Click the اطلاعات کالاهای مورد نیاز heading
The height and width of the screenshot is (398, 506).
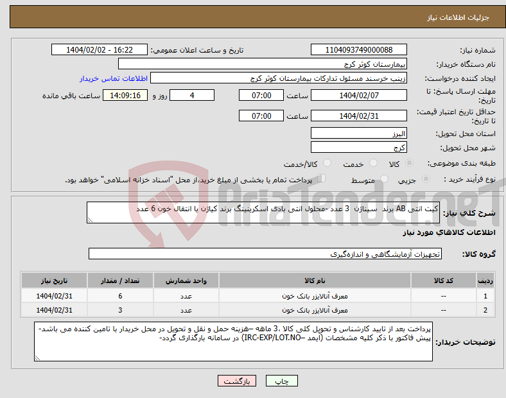coord(449,232)
